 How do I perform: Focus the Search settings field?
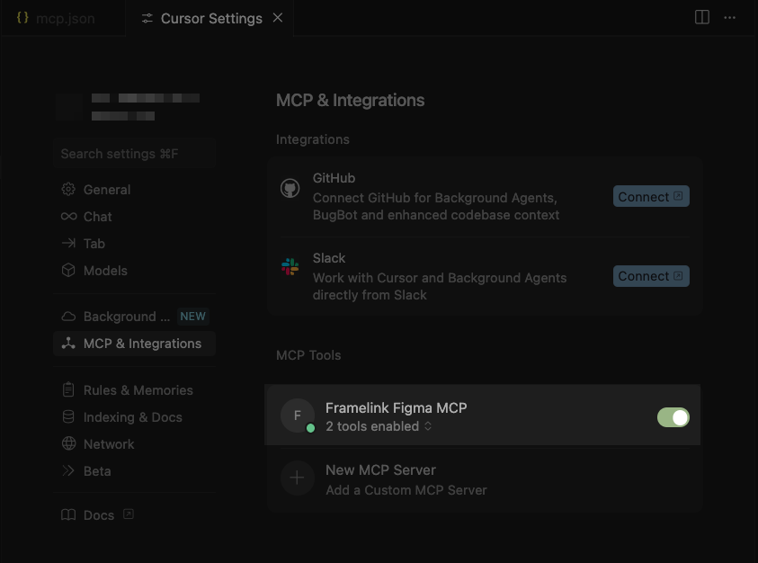pos(133,154)
